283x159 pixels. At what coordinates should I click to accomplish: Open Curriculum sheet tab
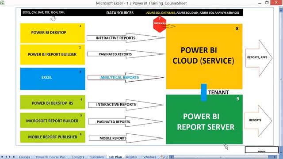pyautogui.click(x=96, y=157)
